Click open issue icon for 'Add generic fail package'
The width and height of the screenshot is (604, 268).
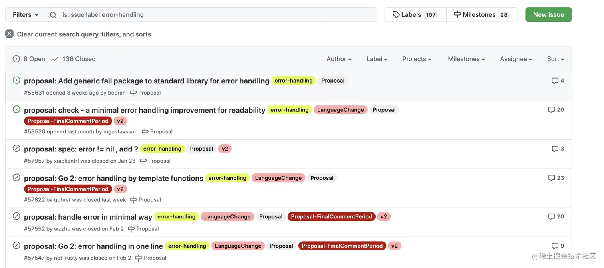coord(16,80)
